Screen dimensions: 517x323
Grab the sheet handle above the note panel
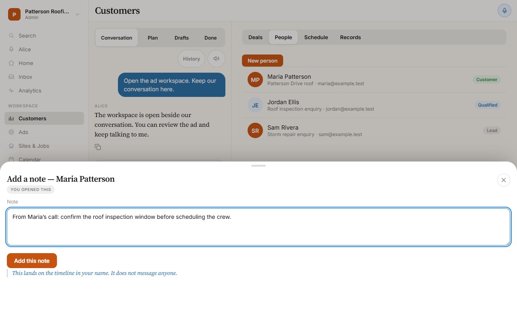click(258, 166)
